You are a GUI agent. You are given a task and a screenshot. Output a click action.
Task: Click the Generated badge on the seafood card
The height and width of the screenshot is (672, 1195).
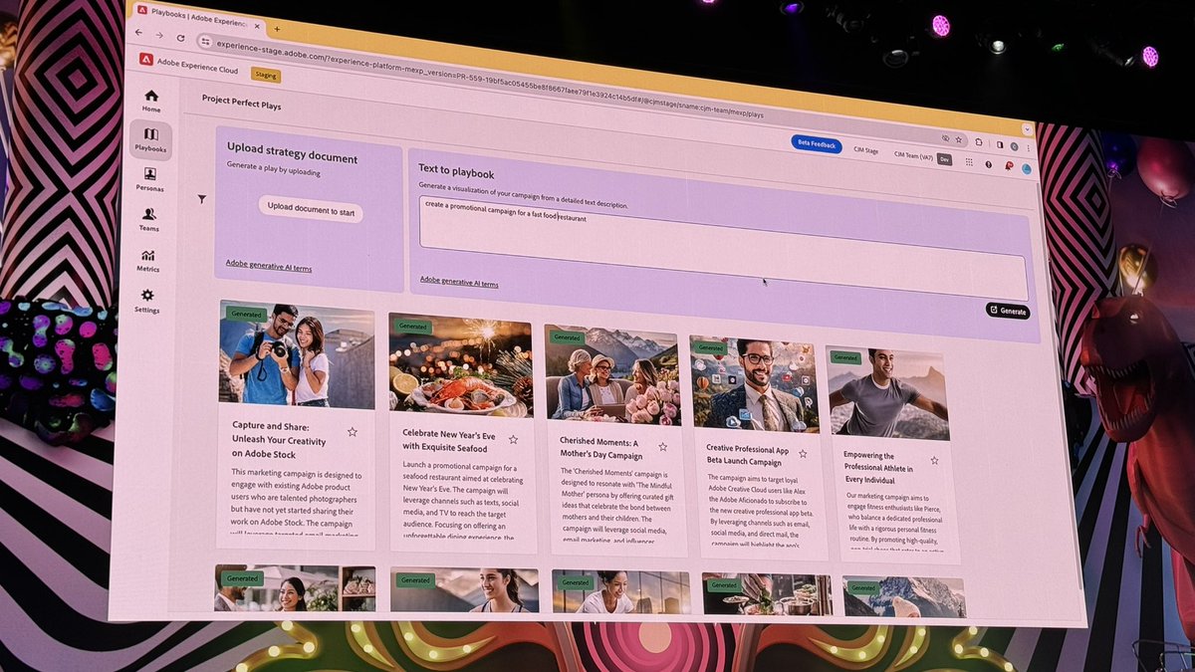[x=413, y=327]
